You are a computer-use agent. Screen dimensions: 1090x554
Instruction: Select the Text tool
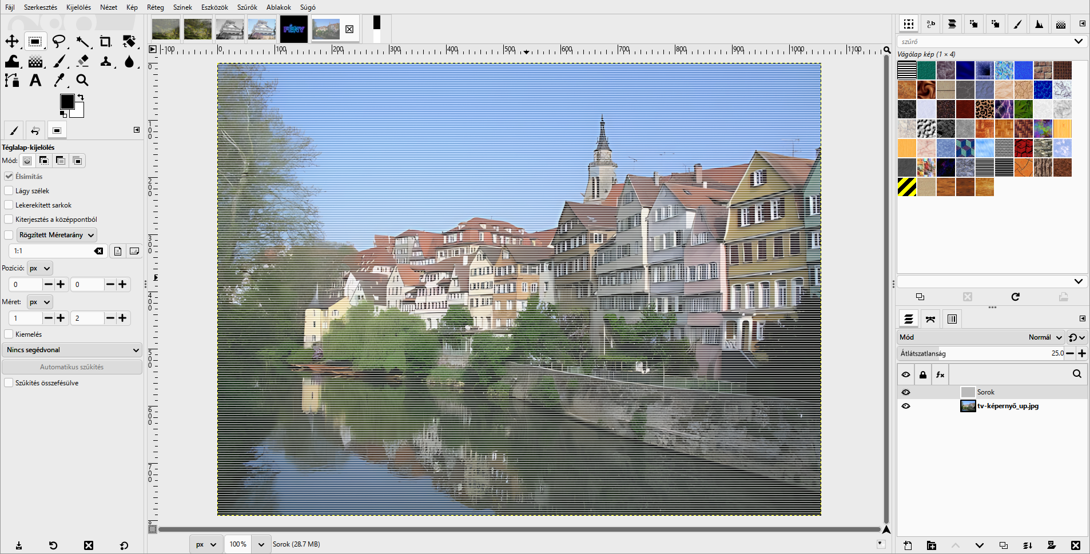[35, 81]
